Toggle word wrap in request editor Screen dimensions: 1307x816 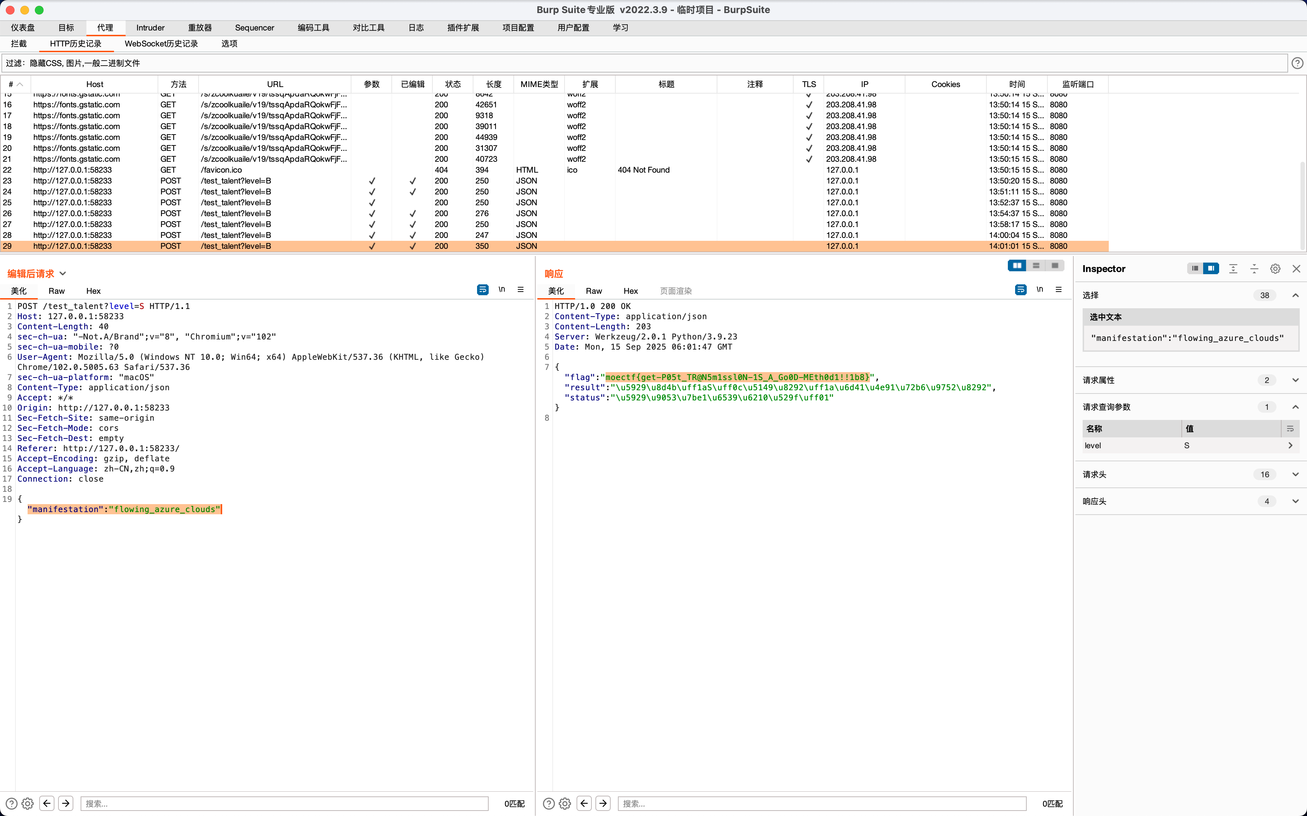click(482, 290)
